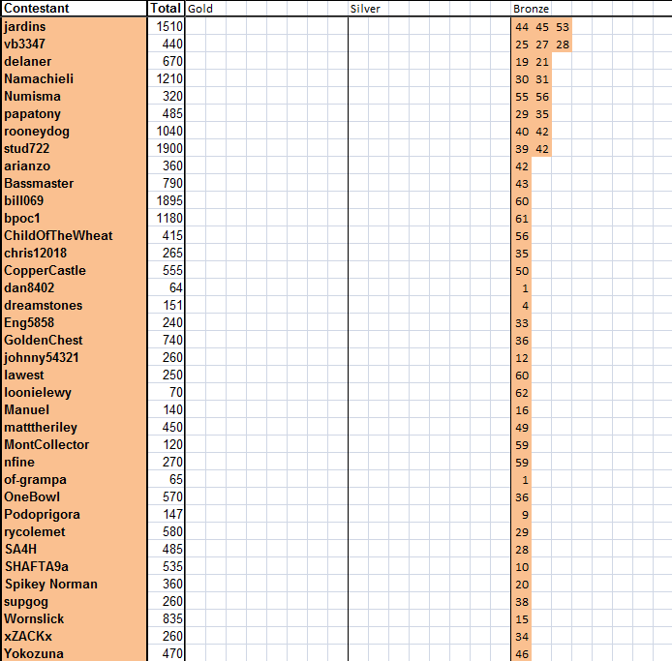Click bronze value 62 in loonielewy row
Viewport: 672px width, 661px height.
[x=522, y=393]
